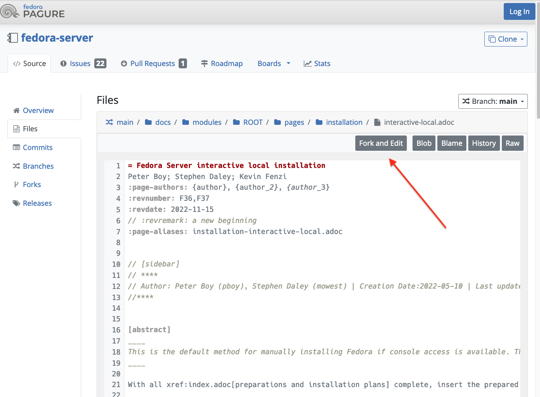This screenshot has height=397, width=540.
Task: Expand the Boards dropdown menu
Action: [x=274, y=64]
